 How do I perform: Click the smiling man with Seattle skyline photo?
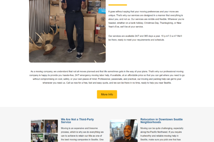123,131
